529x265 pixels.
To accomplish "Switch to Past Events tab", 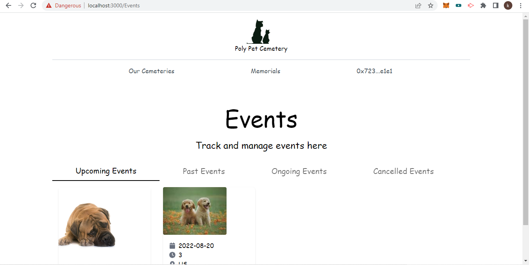I will 204,172.
